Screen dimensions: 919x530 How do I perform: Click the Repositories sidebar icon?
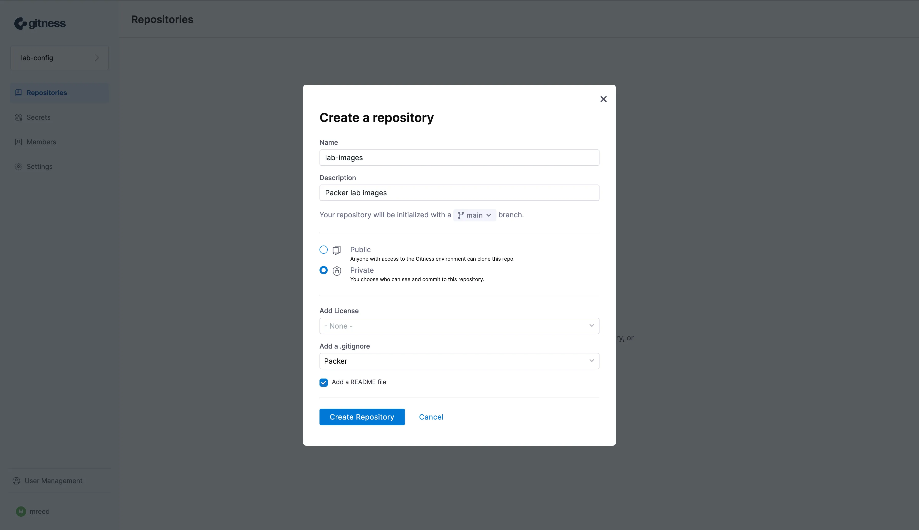18,93
